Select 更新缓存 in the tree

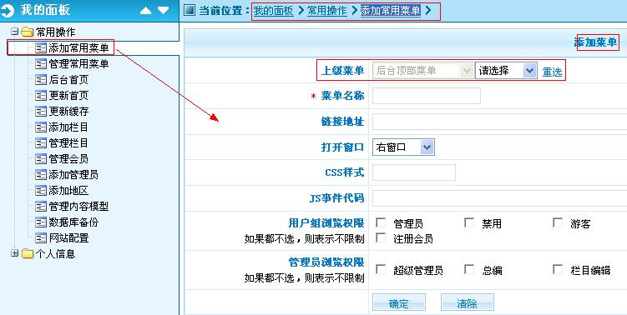pyautogui.click(x=68, y=112)
